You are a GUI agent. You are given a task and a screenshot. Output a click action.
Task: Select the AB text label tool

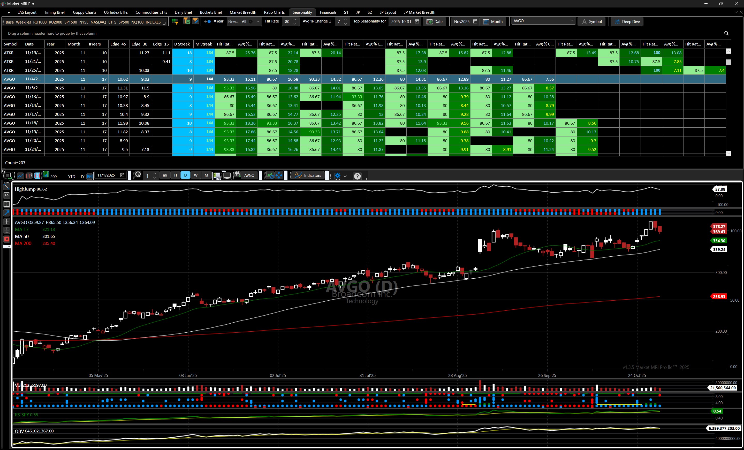7,195
